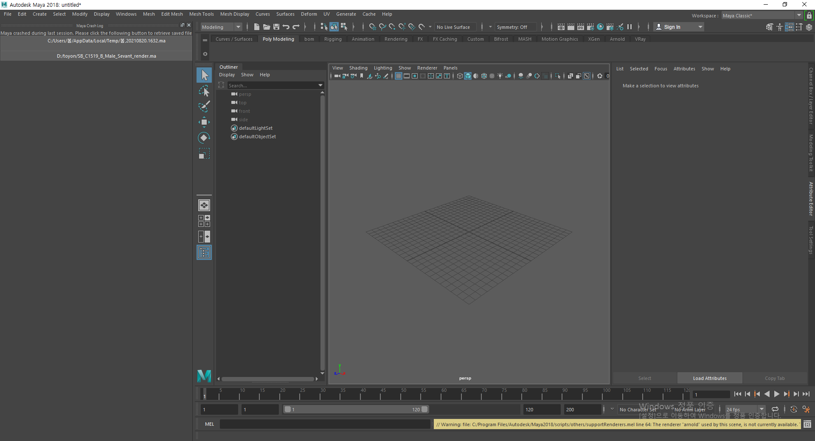
Task: Toggle use all lights in viewport
Action: tap(500, 76)
